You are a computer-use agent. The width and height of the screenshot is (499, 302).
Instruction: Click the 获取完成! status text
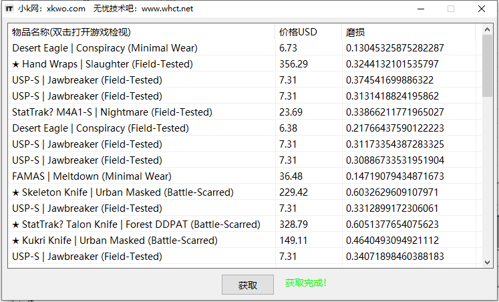coord(306,283)
